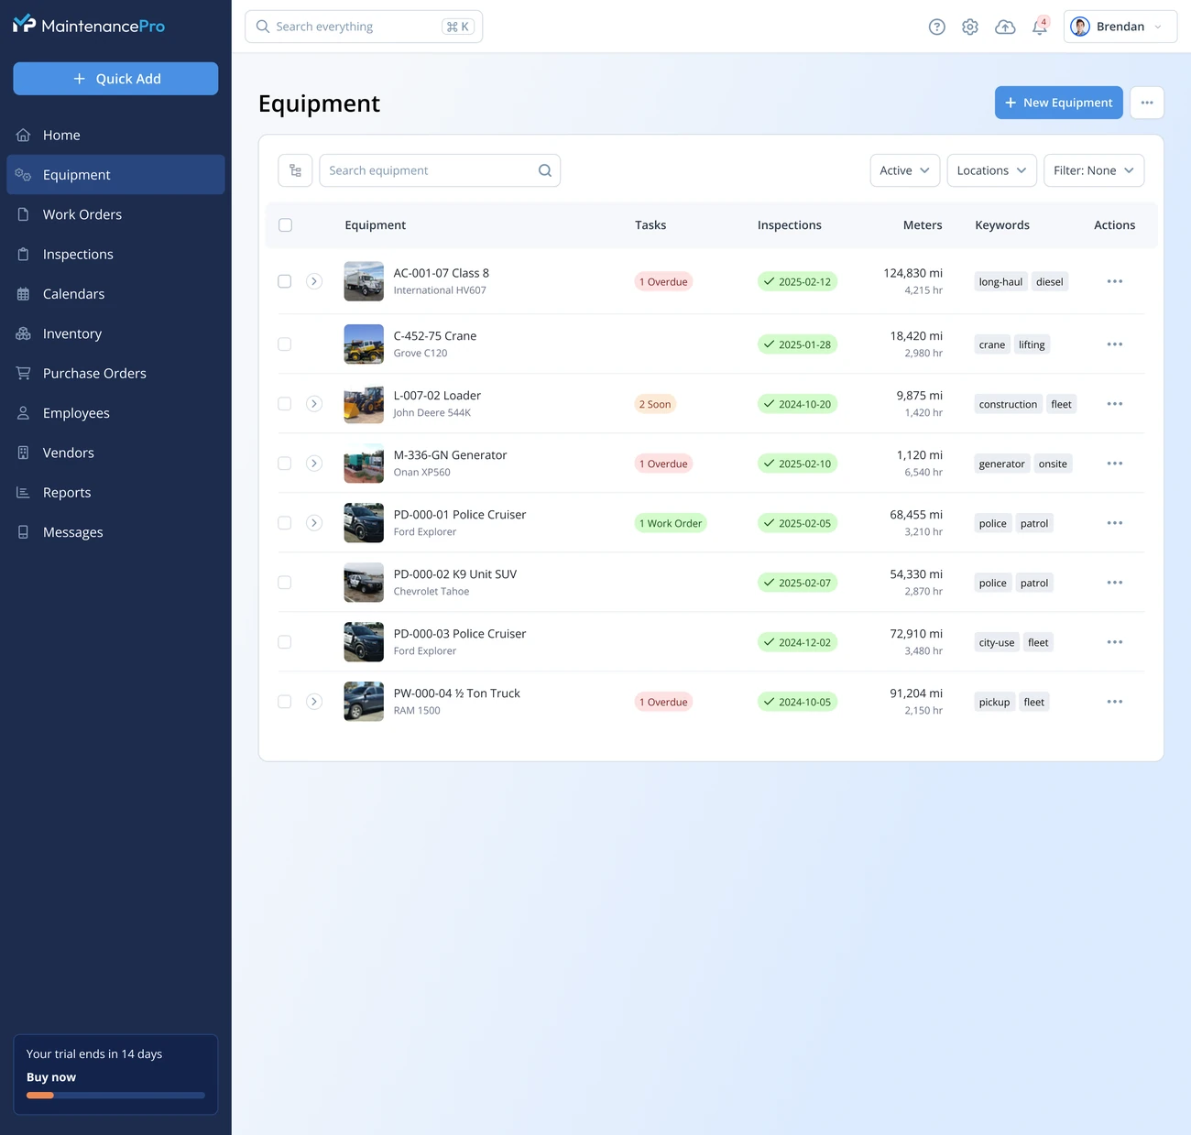Focus the Search everything field
Viewport: 1191px width, 1135px height.
(x=364, y=27)
